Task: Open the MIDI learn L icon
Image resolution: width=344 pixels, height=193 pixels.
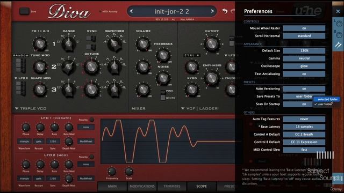Action: click(338, 23)
